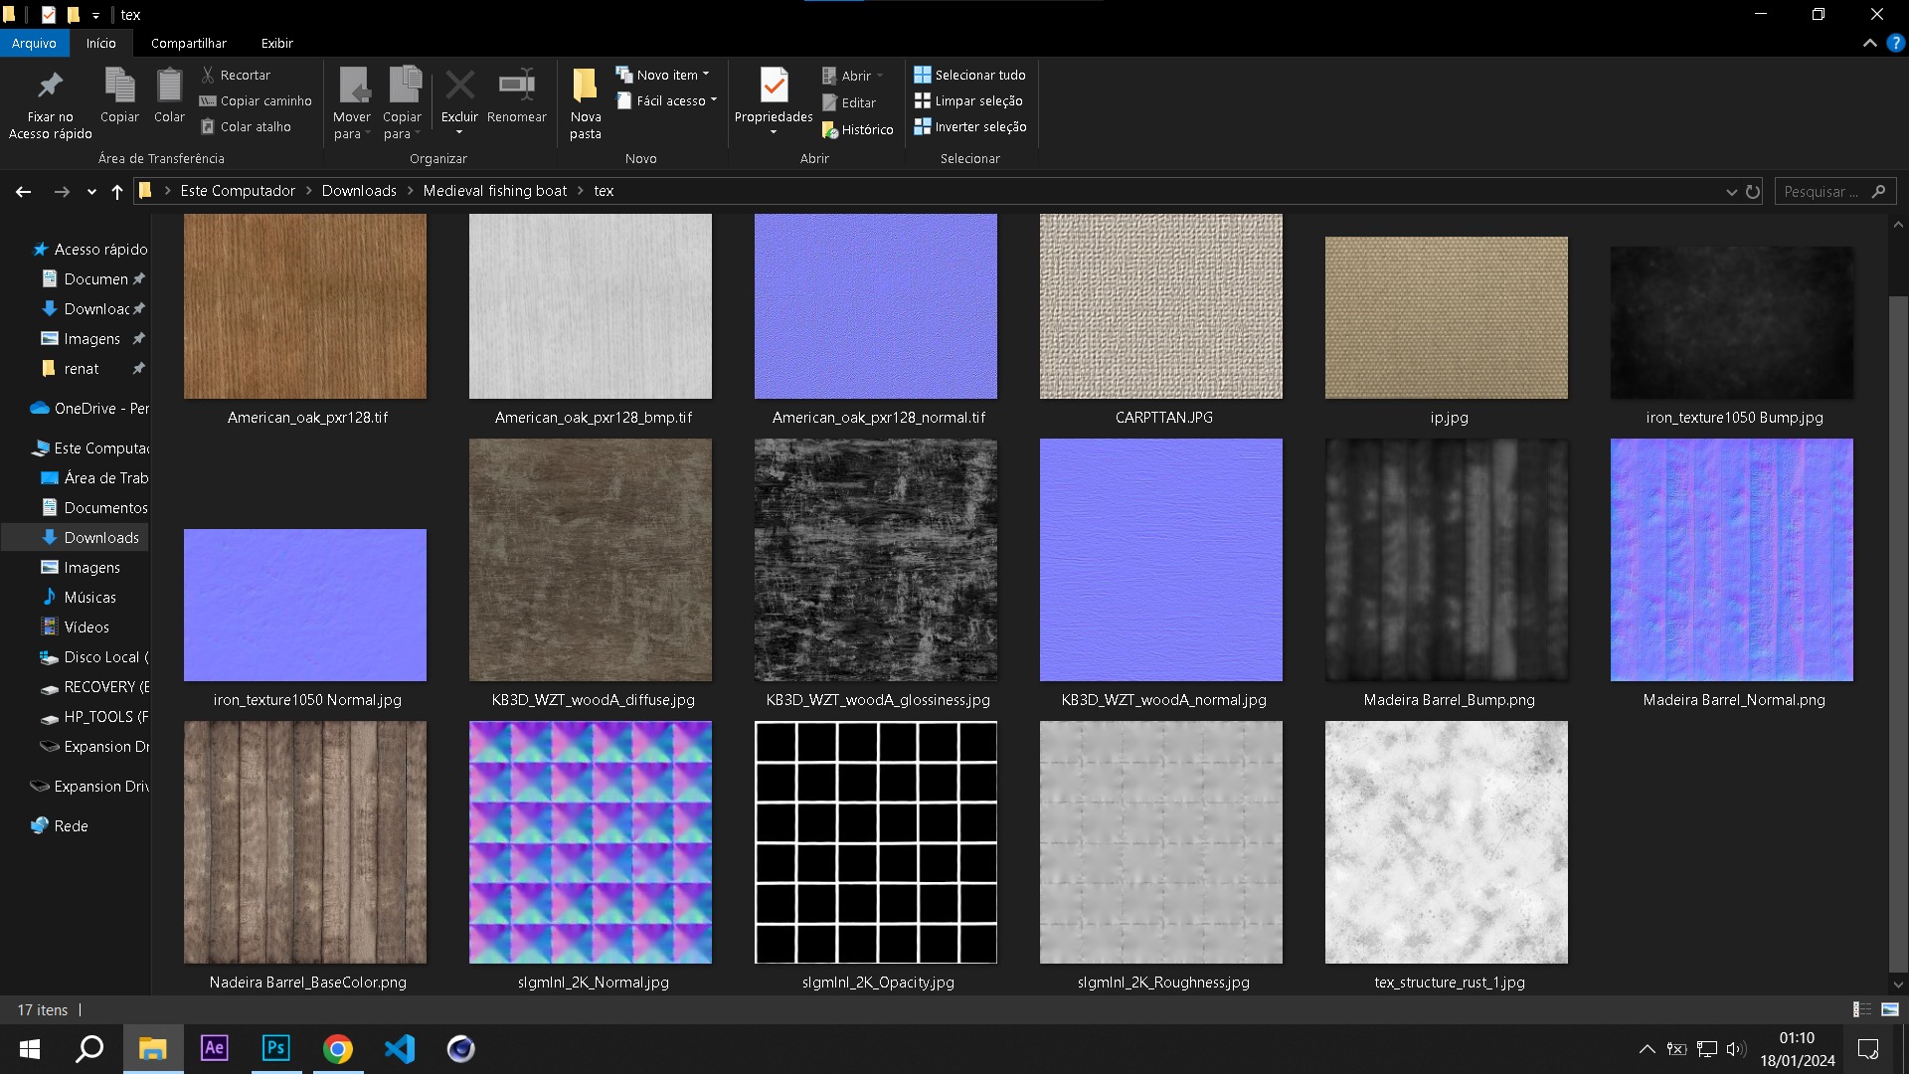Refresh the folder using the address bar icon
Viewport: 1909px width, 1074px height.
(1753, 191)
